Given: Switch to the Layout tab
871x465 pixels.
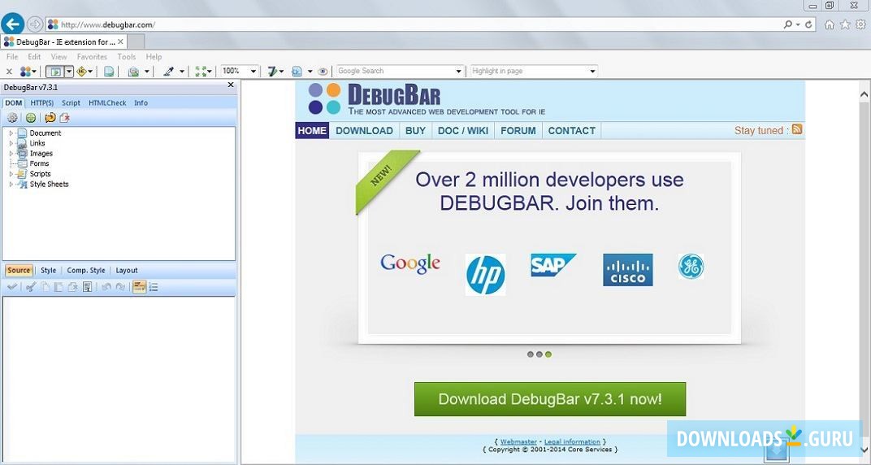Looking at the screenshot, I should (x=127, y=271).
